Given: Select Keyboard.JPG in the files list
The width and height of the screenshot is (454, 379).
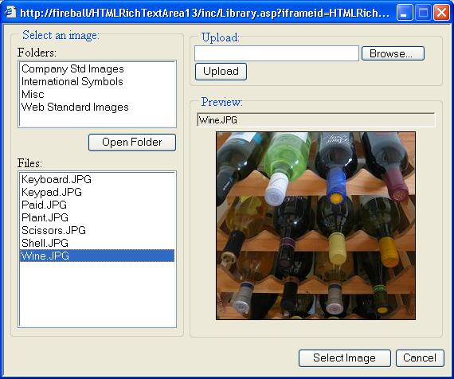Looking at the screenshot, I should [57, 179].
